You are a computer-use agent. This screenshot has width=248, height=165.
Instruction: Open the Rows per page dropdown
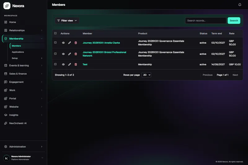tap(146, 75)
